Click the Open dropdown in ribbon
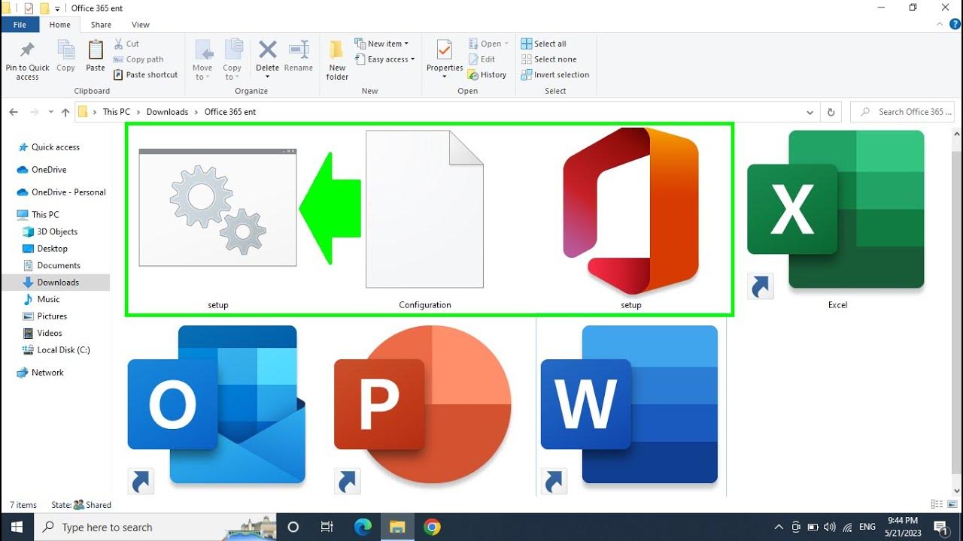Image resolution: width=963 pixels, height=541 pixels. [x=488, y=44]
